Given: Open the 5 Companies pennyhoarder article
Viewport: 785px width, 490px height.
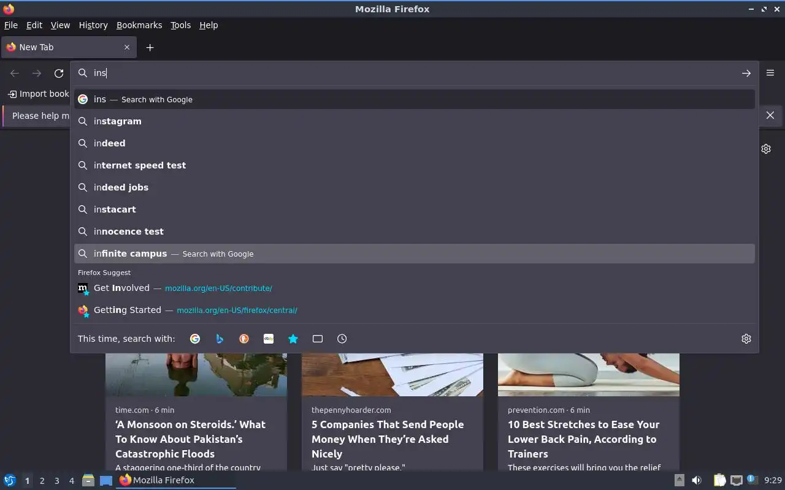Looking at the screenshot, I should coord(388,439).
